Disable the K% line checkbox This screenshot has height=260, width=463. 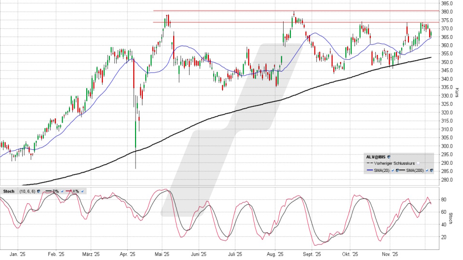click(82, 191)
